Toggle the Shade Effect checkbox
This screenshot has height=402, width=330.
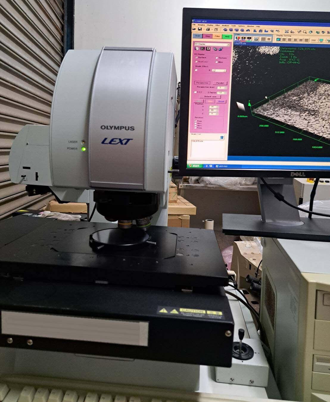[196, 70]
